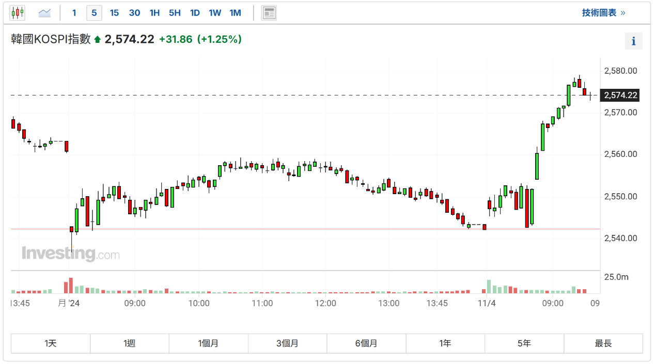Select the 1D candle interval
The width and height of the screenshot is (655, 364).
(x=195, y=13)
